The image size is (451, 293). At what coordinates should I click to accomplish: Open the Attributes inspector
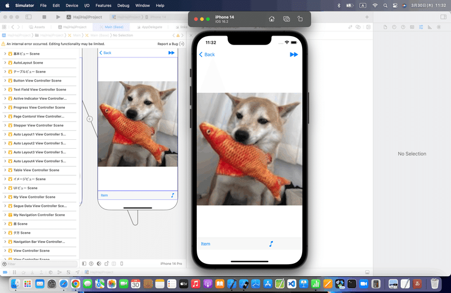421,27
